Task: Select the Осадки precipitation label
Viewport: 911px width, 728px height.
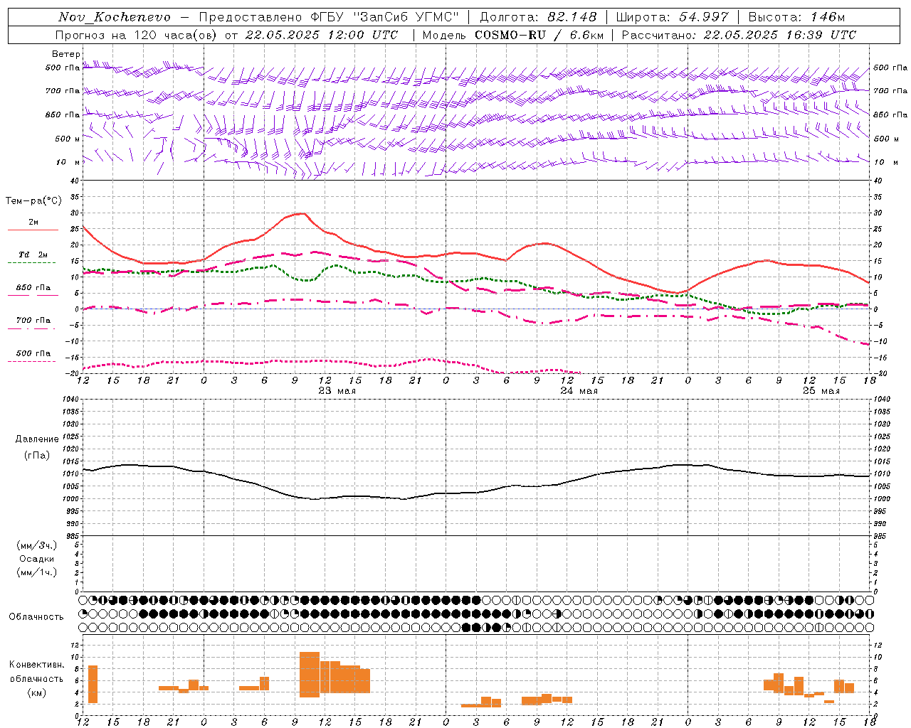Action: pyautogui.click(x=36, y=559)
